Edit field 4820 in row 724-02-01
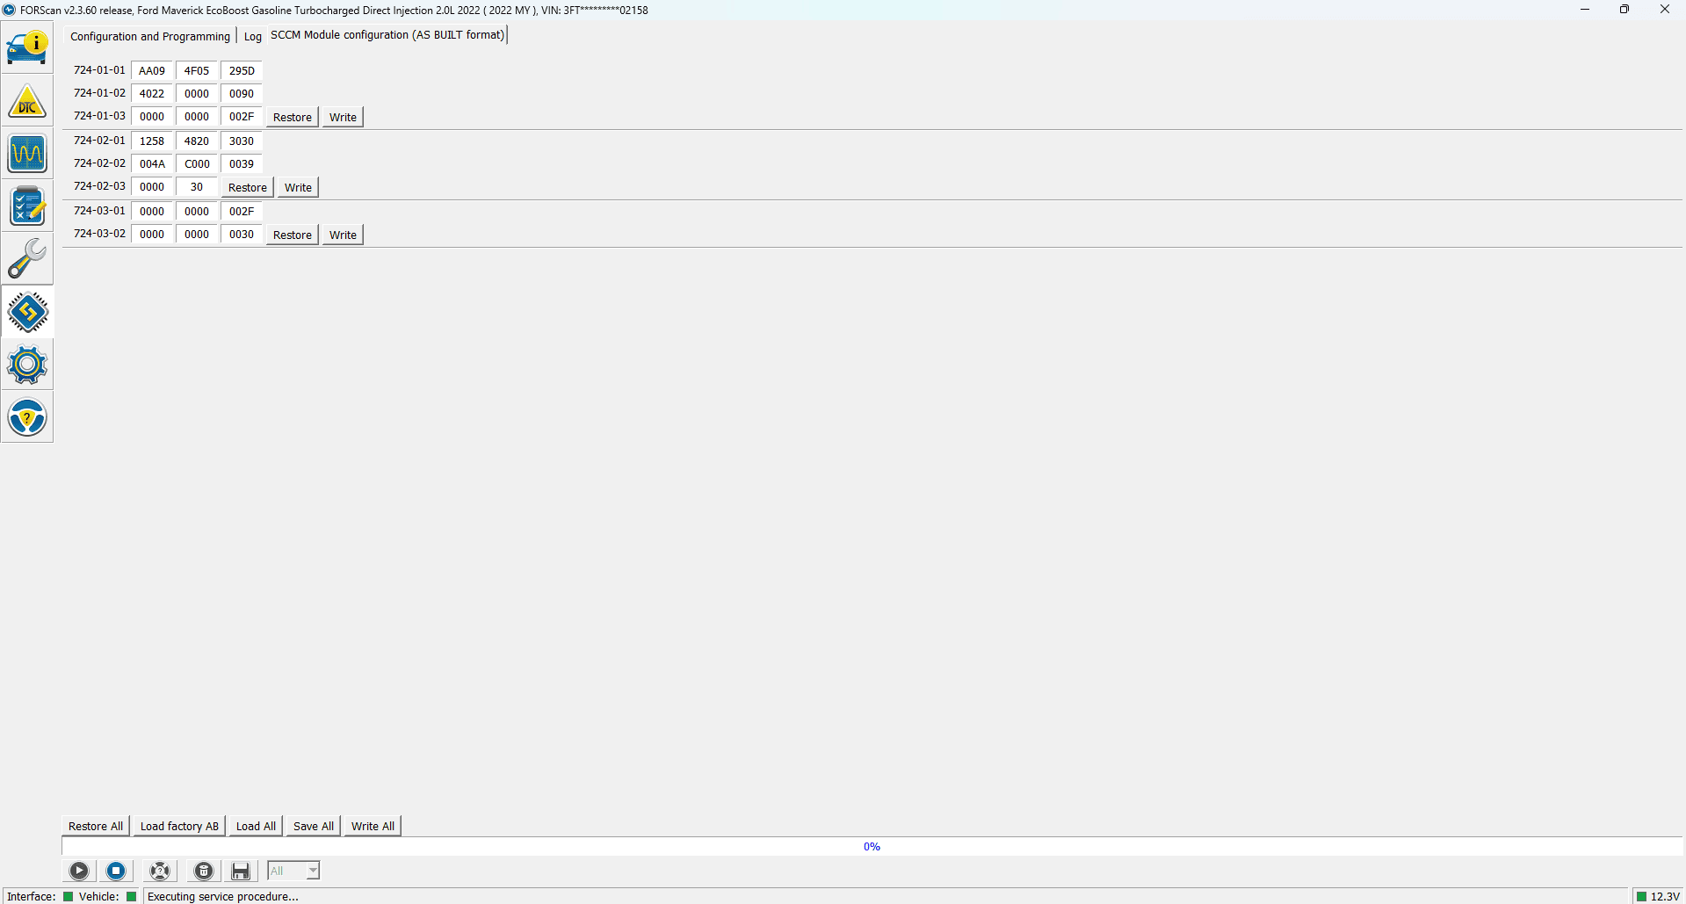 click(x=197, y=141)
